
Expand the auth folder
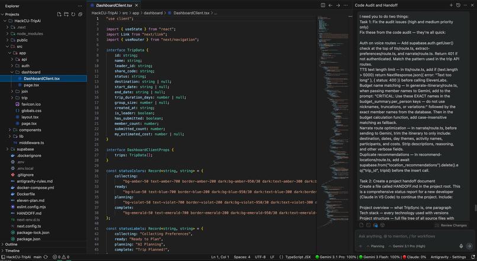click(x=12, y=66)
